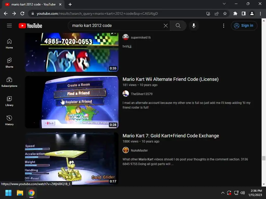Viewport: 266px width, 199px height.
Task: Click '188K views • 10 years ago' text
Action: click(141, 141)
